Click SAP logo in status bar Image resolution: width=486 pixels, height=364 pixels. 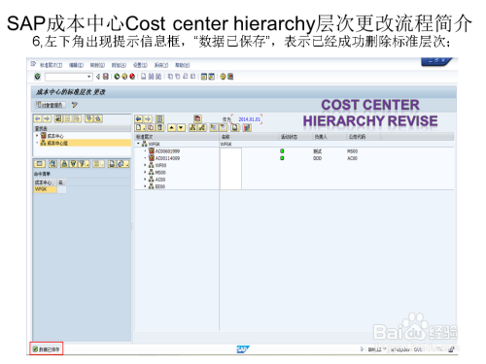[x=243, y=349]
